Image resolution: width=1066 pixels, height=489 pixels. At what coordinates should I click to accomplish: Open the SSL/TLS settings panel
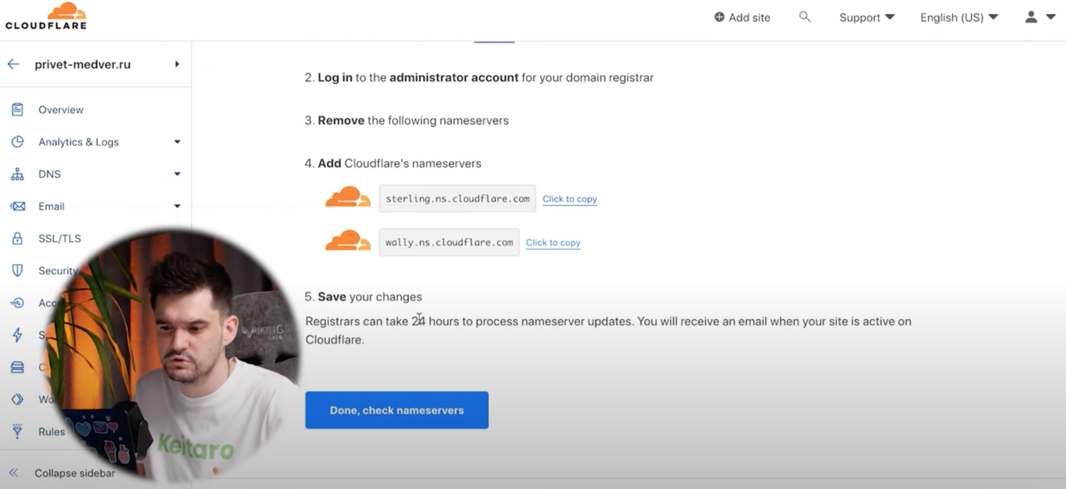point(59,238)
